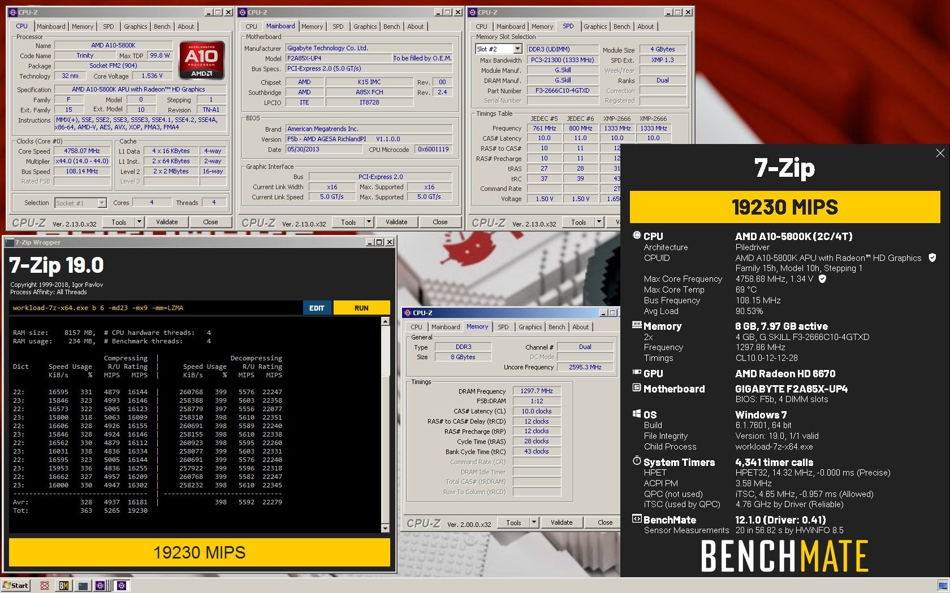This screenshot has height=593, width=950.
Task: Click the scroll-up arrow of 7-Zip console
Action: pos(386,321)
